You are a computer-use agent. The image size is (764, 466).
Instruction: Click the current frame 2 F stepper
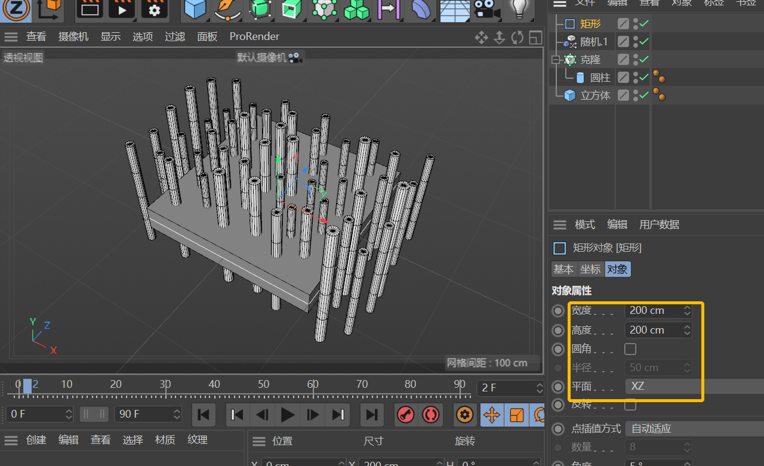point(539,388)
